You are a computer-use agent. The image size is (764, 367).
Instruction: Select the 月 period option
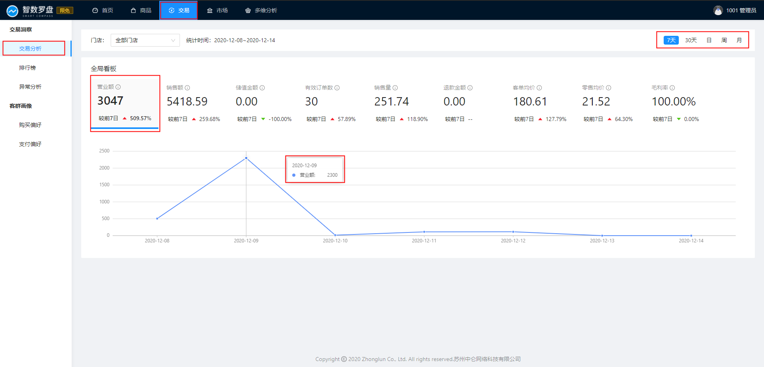(x=739, y=40)
